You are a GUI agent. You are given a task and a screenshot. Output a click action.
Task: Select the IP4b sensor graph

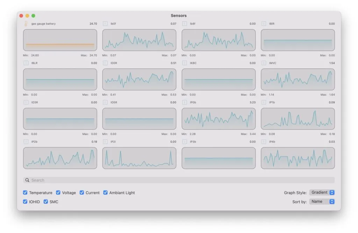pyautogui.click(x=298, y=158)
